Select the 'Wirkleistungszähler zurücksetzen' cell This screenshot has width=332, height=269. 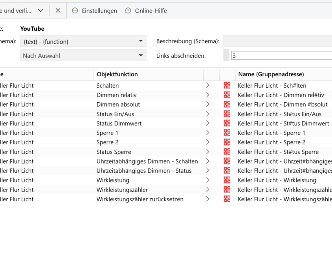(x=140, y=199)
